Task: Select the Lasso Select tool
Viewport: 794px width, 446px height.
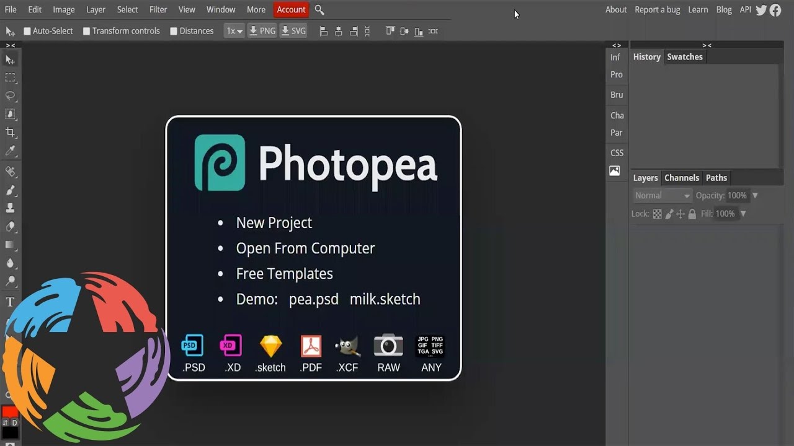Action: click(11, 96)
